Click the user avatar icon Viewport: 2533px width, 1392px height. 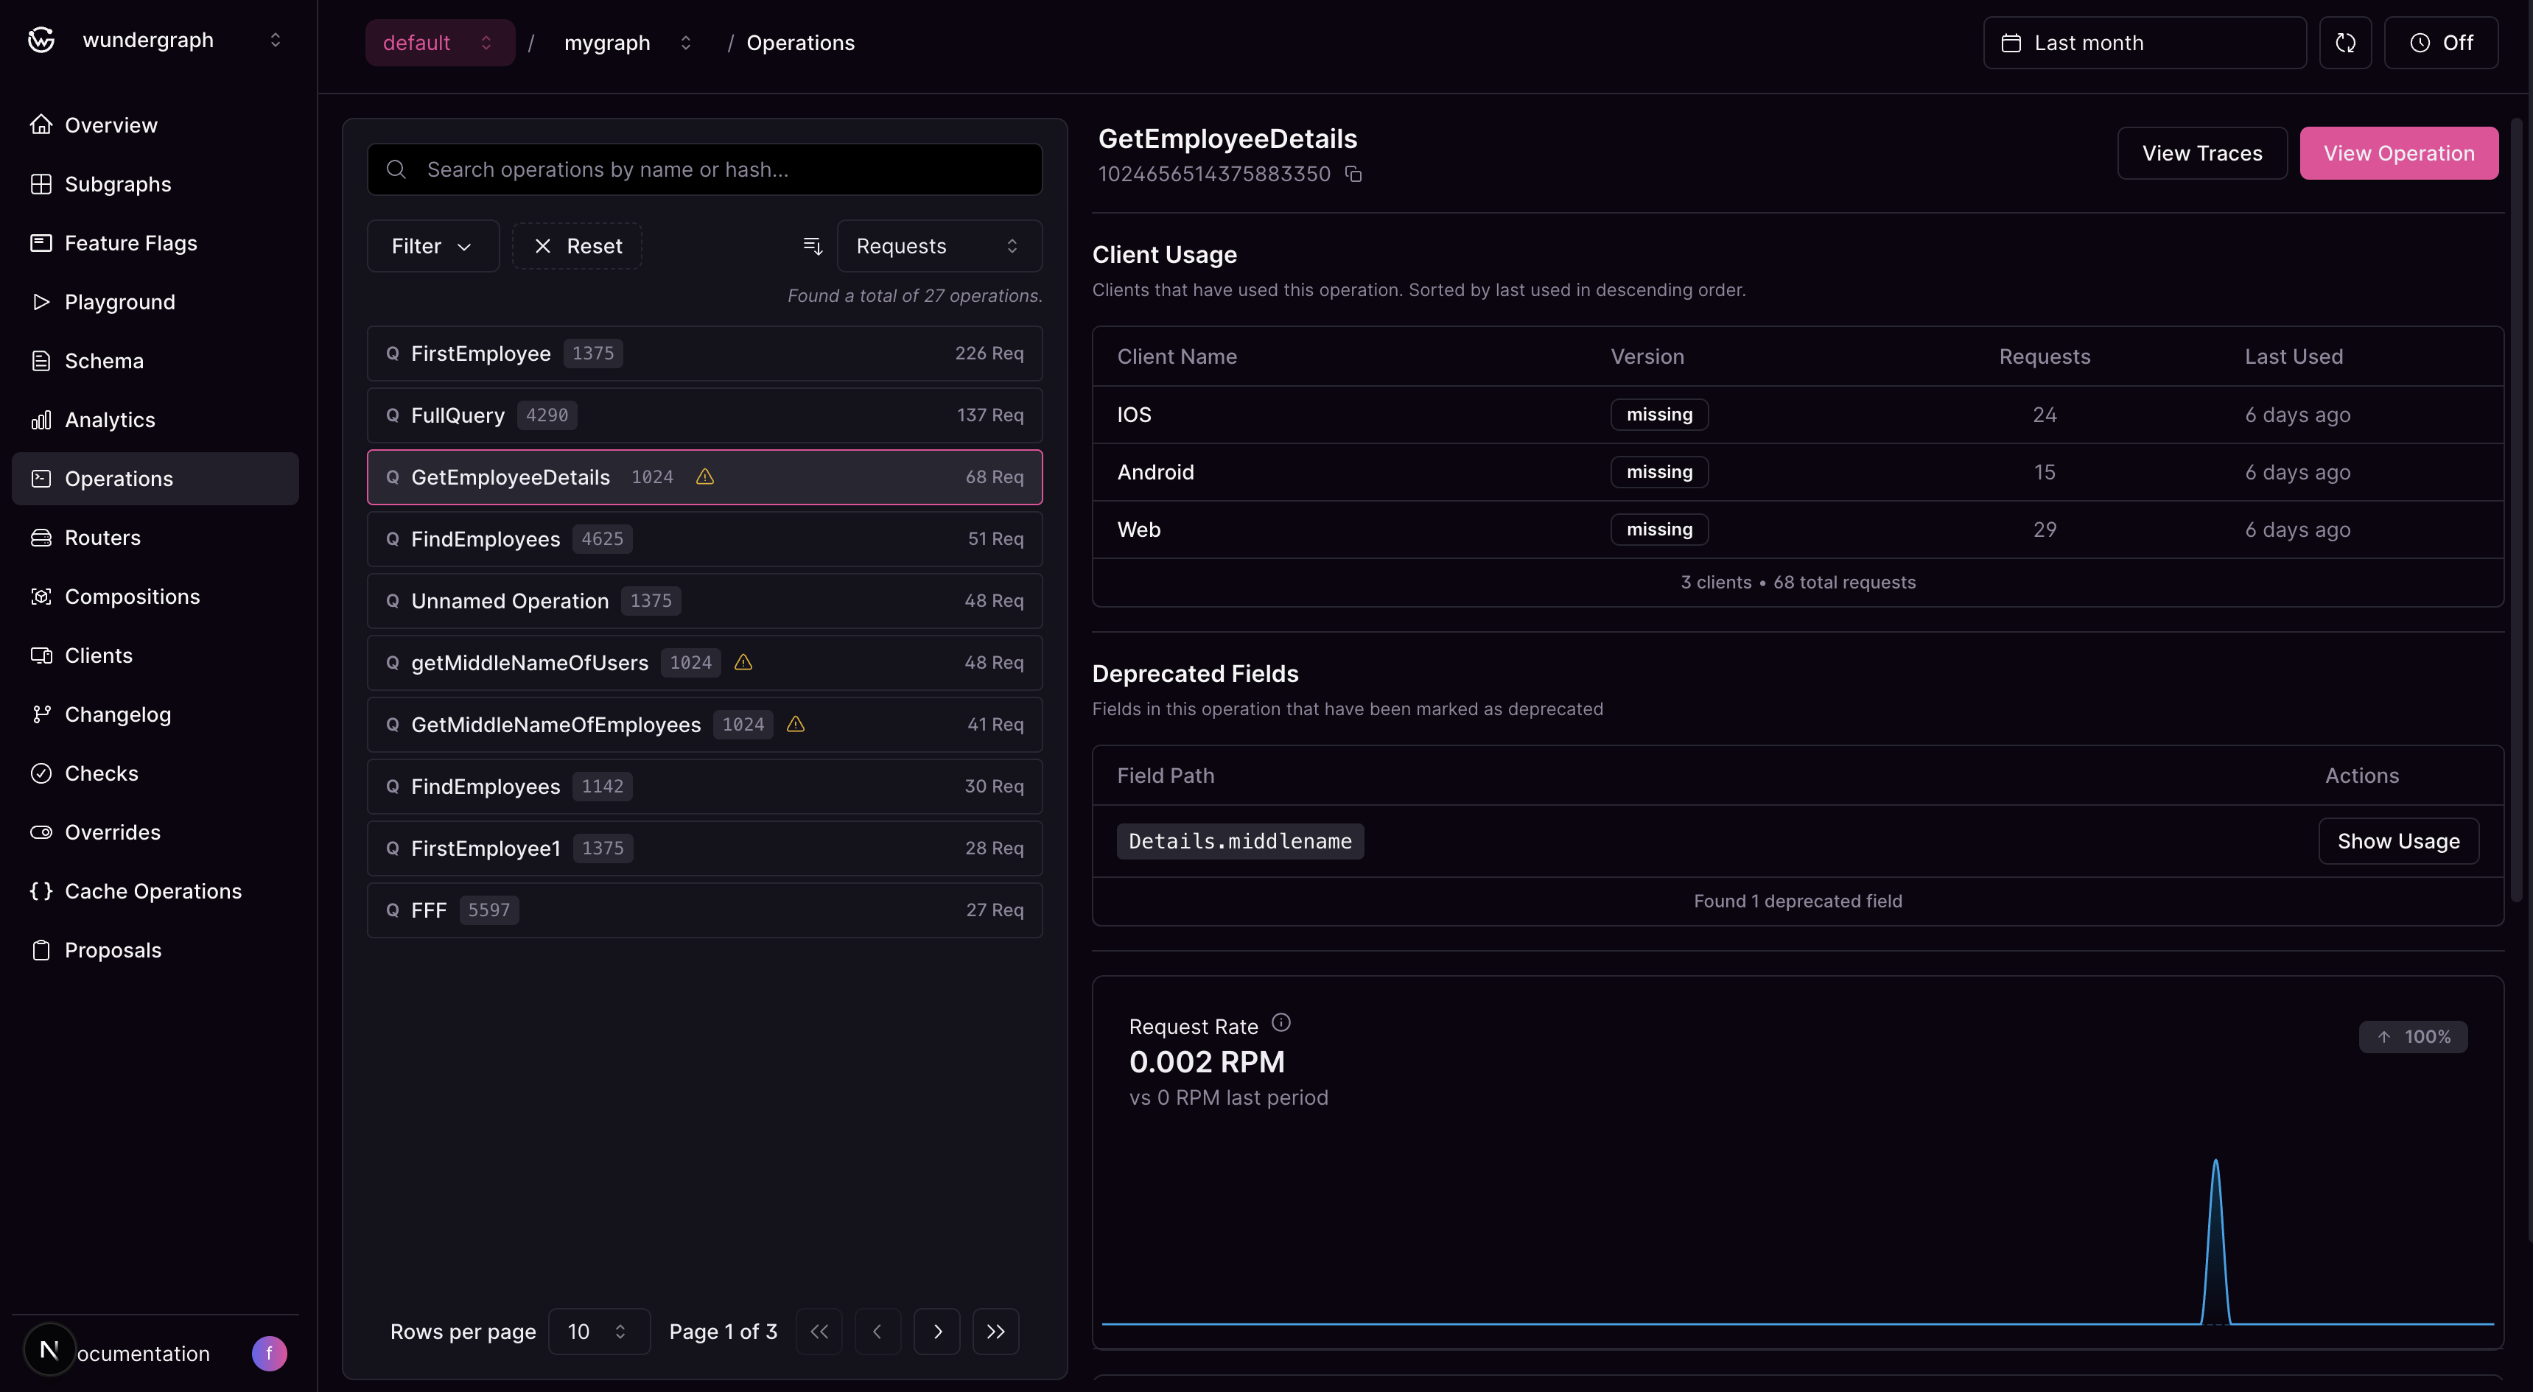point(268,1353)
